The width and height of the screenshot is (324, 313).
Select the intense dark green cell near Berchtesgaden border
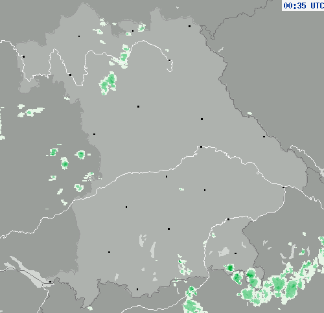pos(230,268)
